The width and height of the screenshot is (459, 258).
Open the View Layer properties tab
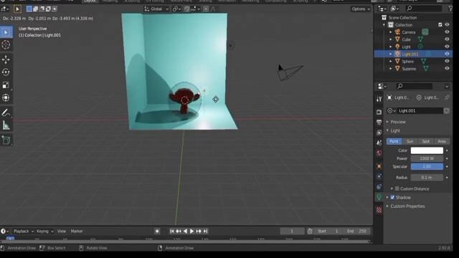pos(379,133)
